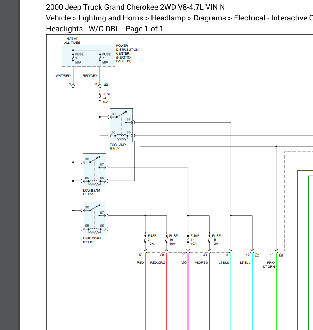Select the FUSE 3 10A label
The width and height of the screenshot is (313, 330).
[152, 240]
